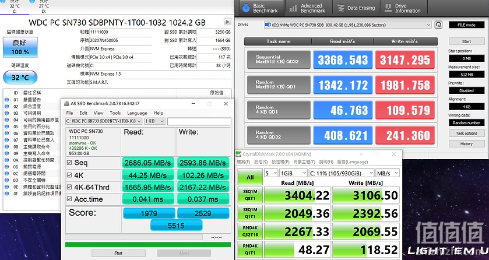Open the Language menu in AS SSD
The width and height of the screenshot is (489, 260).
(137, 113)
